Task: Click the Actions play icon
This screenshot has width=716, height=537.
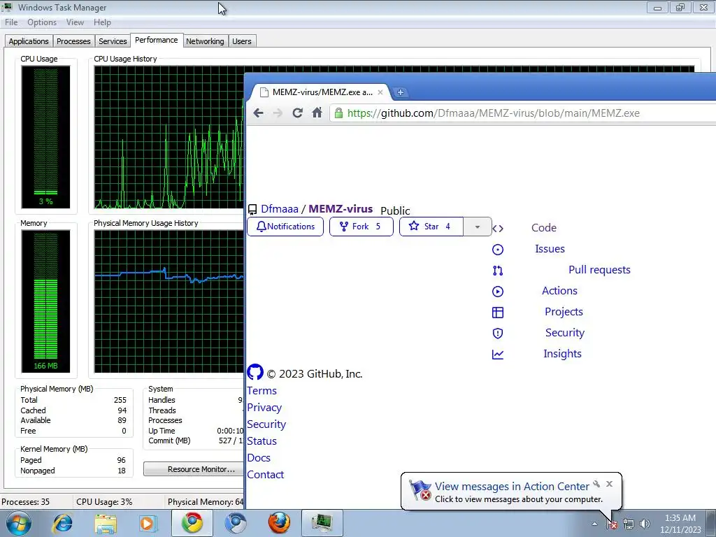Action: click(x=498, y=292)
